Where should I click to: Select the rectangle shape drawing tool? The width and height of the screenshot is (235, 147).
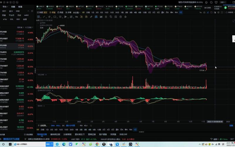pos(55,17)
